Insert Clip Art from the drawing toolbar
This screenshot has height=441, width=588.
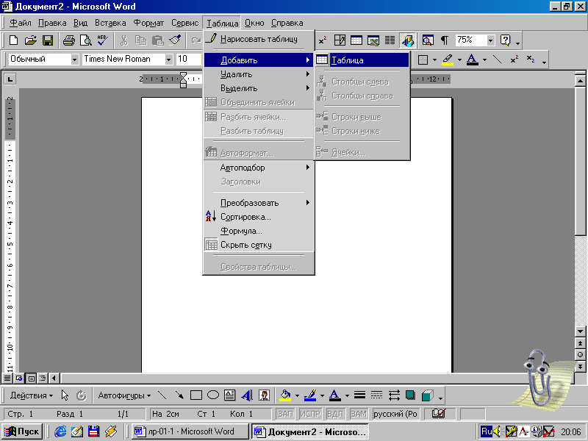(264, 395)
